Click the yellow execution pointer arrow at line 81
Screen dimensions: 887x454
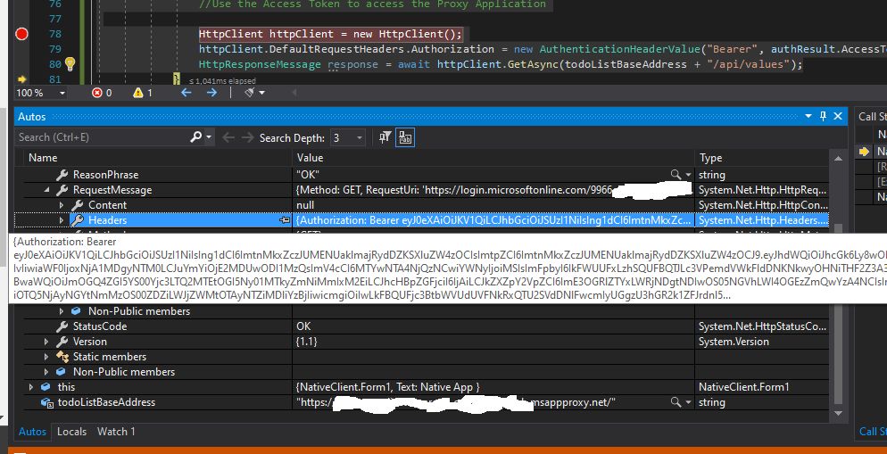[x=22, y=79]
